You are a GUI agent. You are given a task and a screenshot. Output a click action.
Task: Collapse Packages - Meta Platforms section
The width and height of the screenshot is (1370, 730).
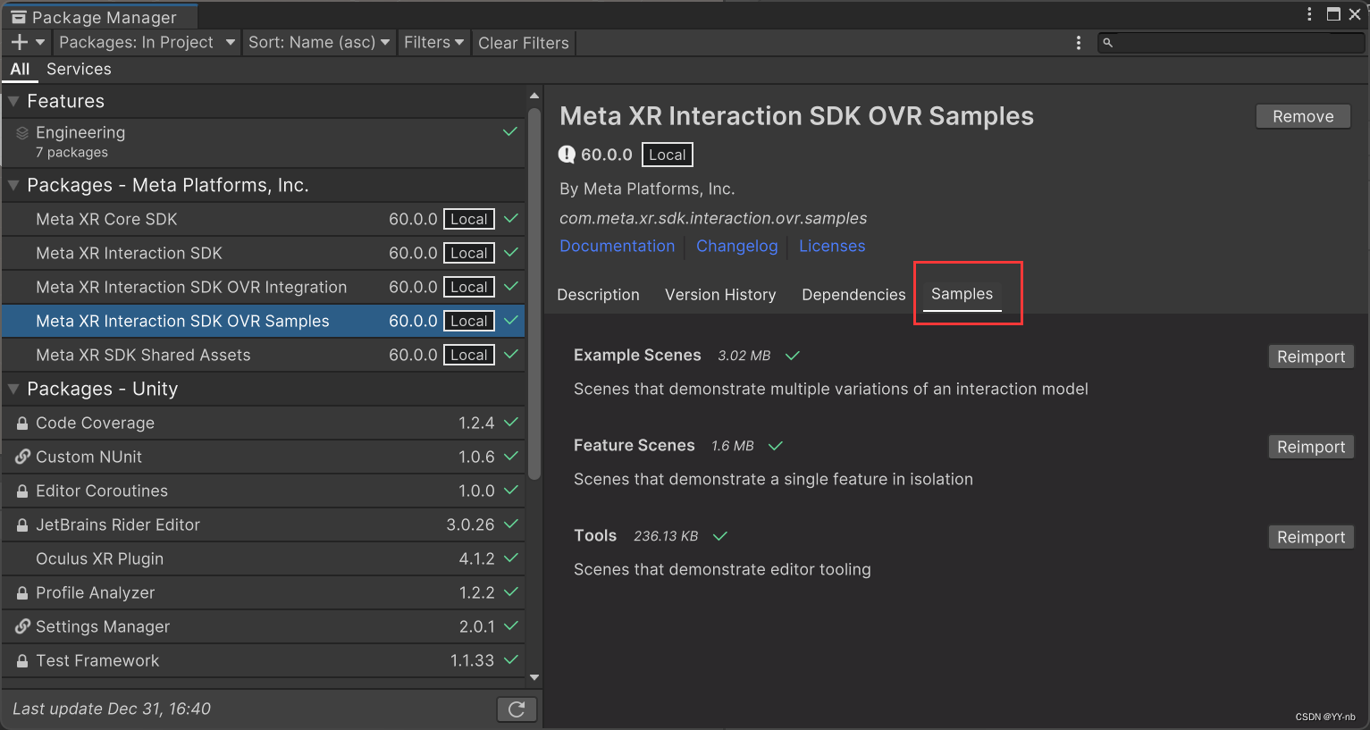pyautogui.click(x=13, y=185)
